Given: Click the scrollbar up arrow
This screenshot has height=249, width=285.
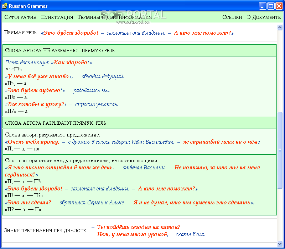Looking at the screenshot, I should coord(280,28).
